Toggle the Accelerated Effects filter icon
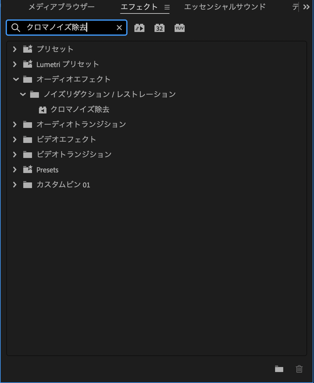 click(x=139, y=28)
